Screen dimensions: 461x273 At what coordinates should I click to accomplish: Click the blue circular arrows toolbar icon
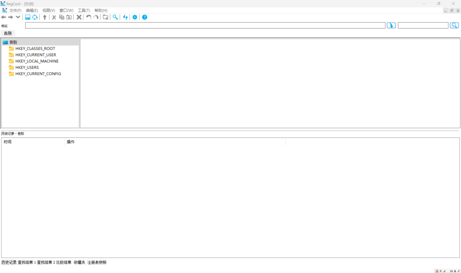click(35, 17)
